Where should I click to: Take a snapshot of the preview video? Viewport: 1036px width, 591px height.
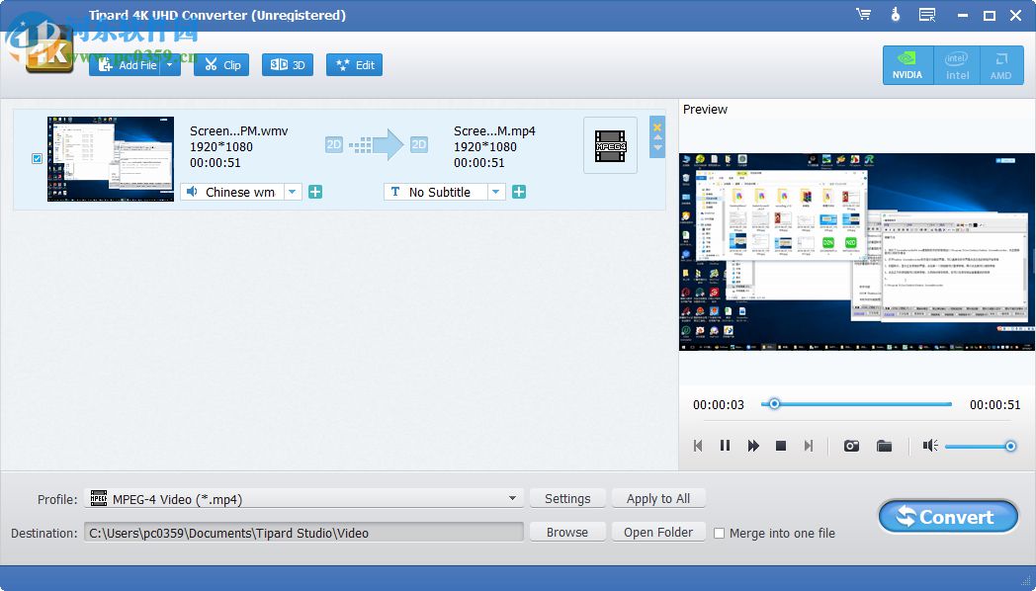pyautogui.click(x=851, y=446)
